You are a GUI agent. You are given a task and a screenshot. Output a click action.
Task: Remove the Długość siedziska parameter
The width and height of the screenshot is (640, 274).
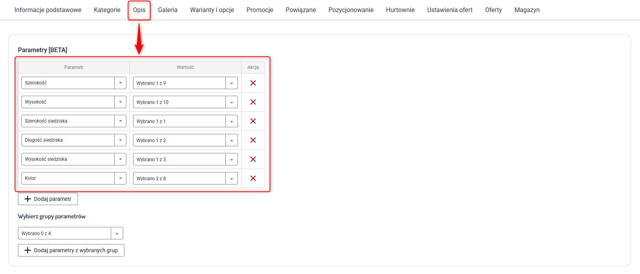[253, 140]
